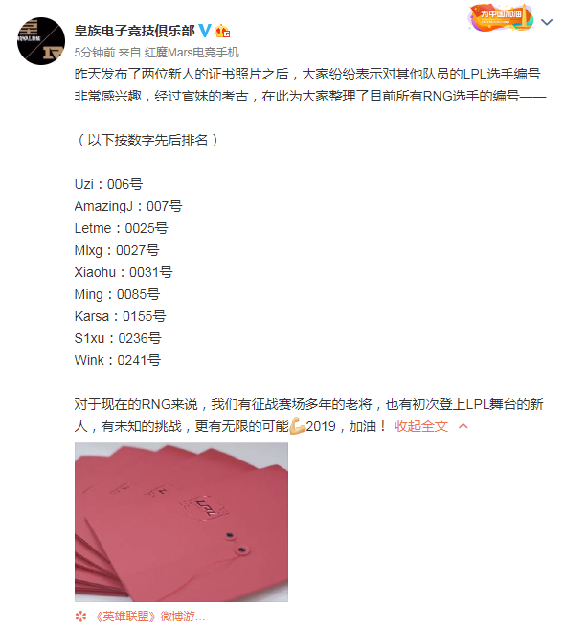Click the Wink：0241号 line of text

(x=118, y=360)
